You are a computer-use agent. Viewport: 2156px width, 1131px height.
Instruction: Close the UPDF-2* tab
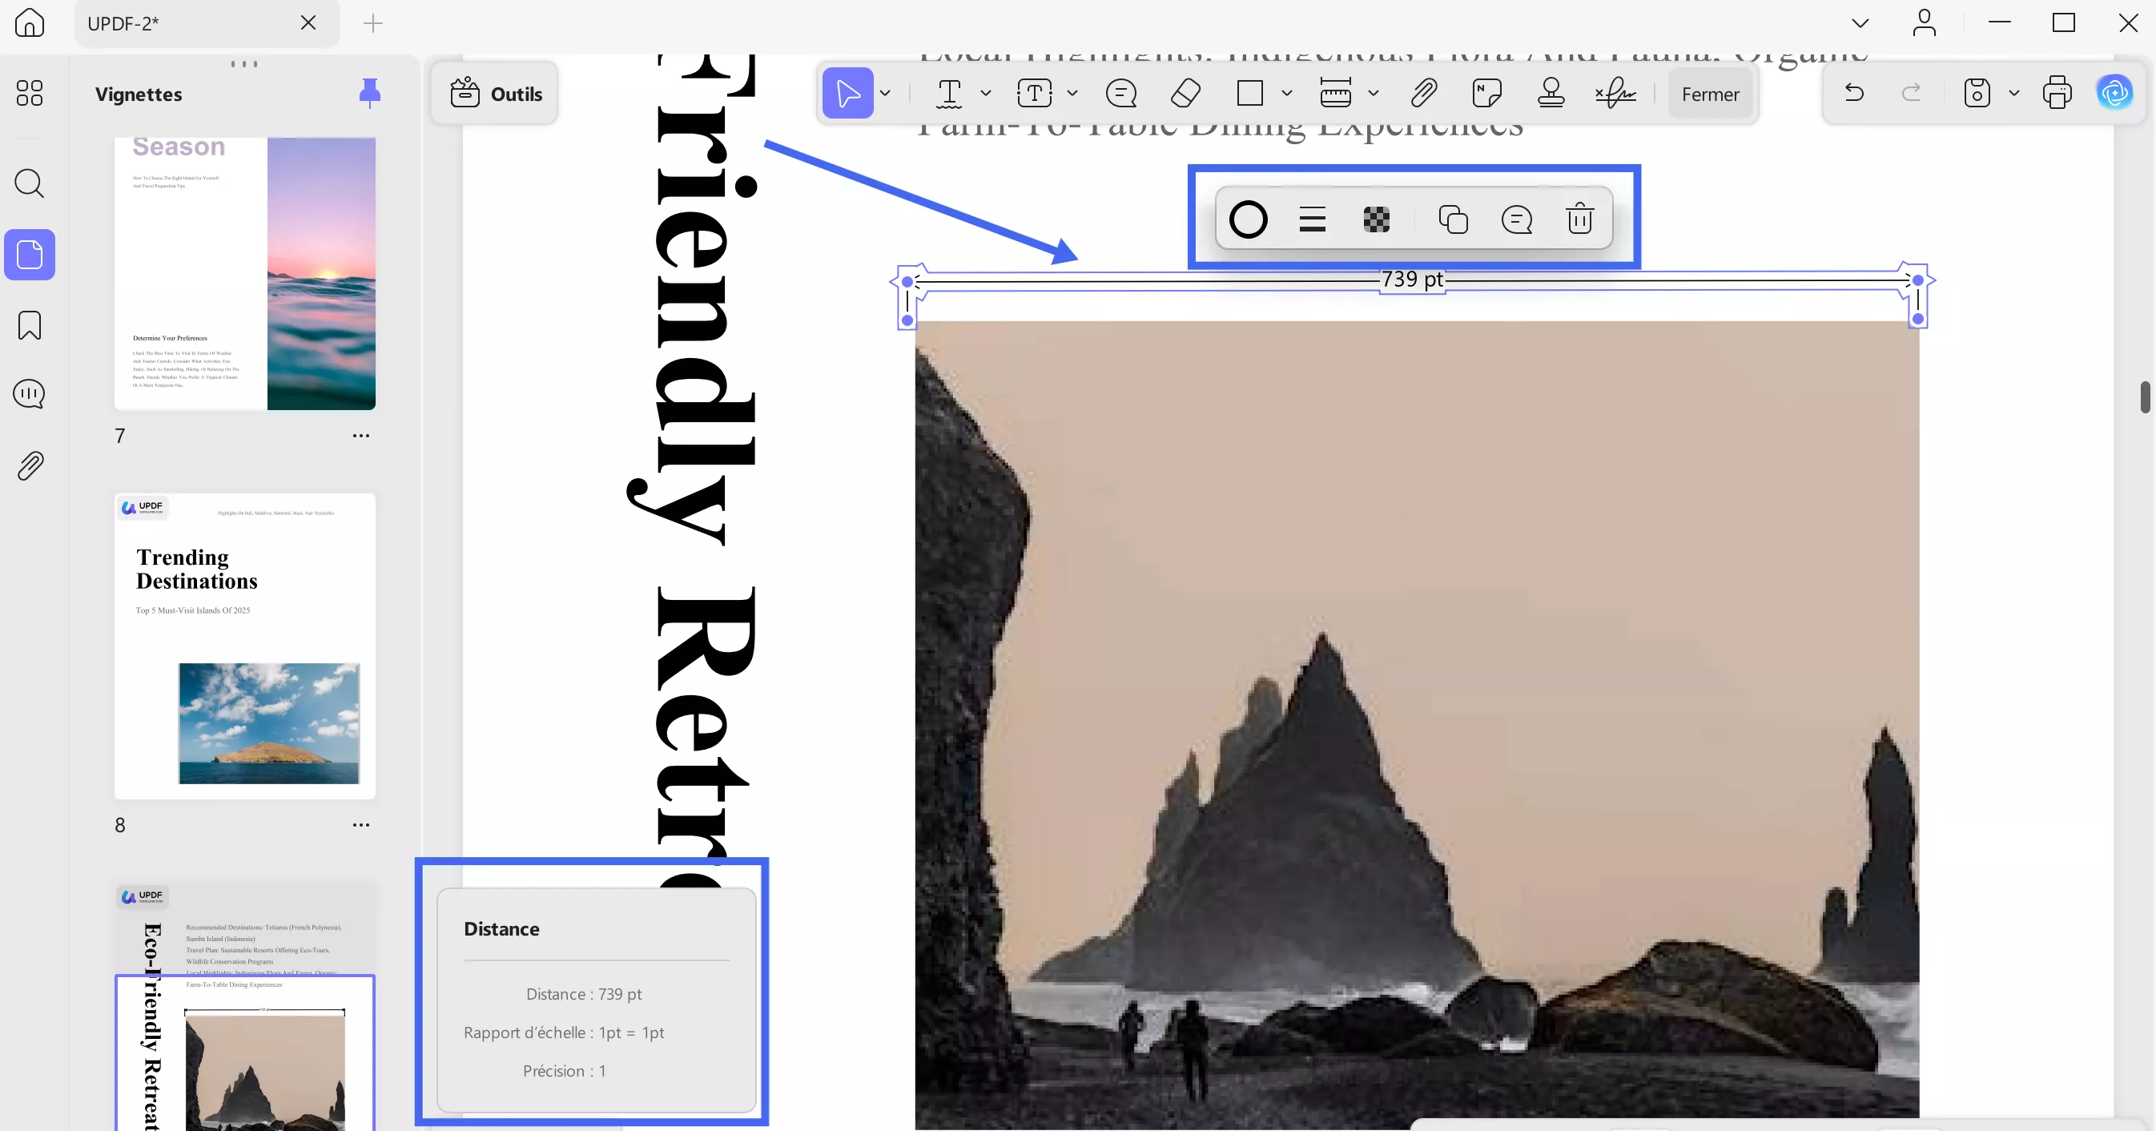(x=308, y=22)
